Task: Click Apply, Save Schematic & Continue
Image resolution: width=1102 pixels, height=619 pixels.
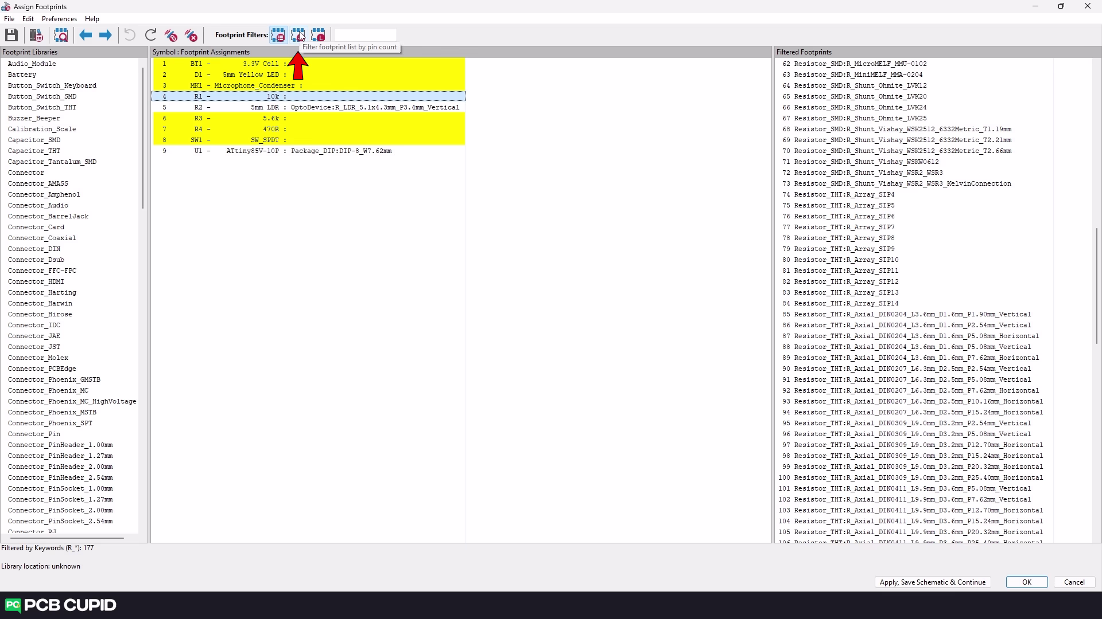Action: tap(932, 582)
